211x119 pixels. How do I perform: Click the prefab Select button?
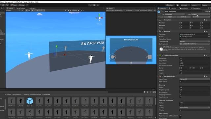[183, 17]
